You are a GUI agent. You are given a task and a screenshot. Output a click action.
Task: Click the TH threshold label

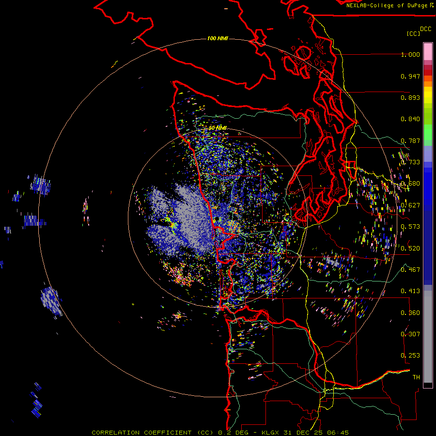[416, 377]
